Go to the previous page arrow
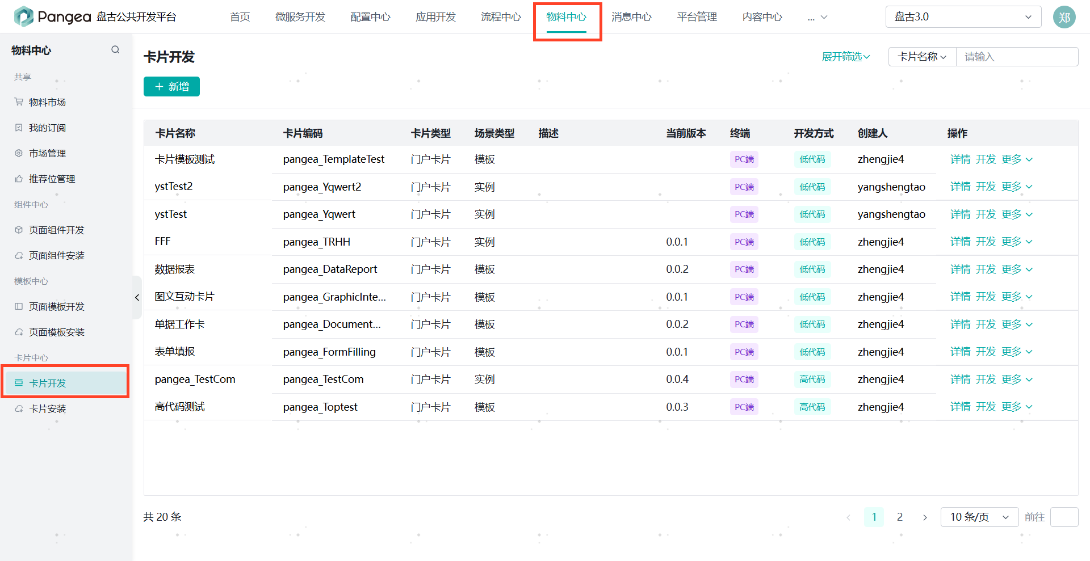This screenshot has height=561, width=1090. coord(849,517)
